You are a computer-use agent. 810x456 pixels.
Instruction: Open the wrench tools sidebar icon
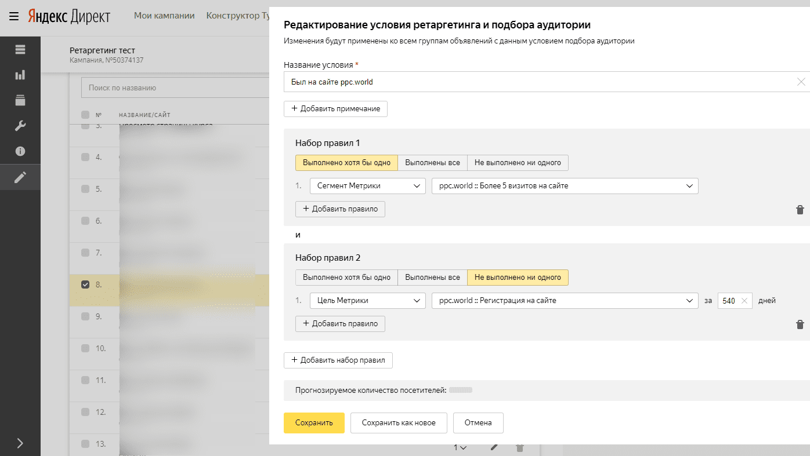click(x=20, y=126)
